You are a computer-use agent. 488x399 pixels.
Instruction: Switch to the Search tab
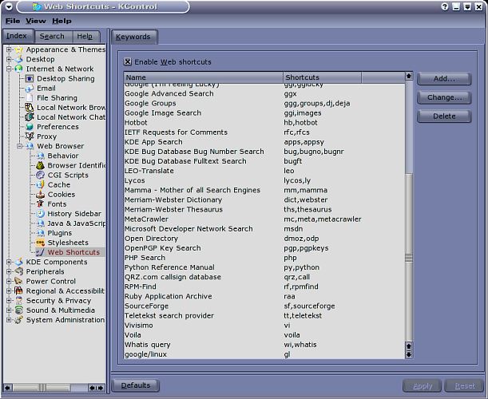click(x=52, y=37)
